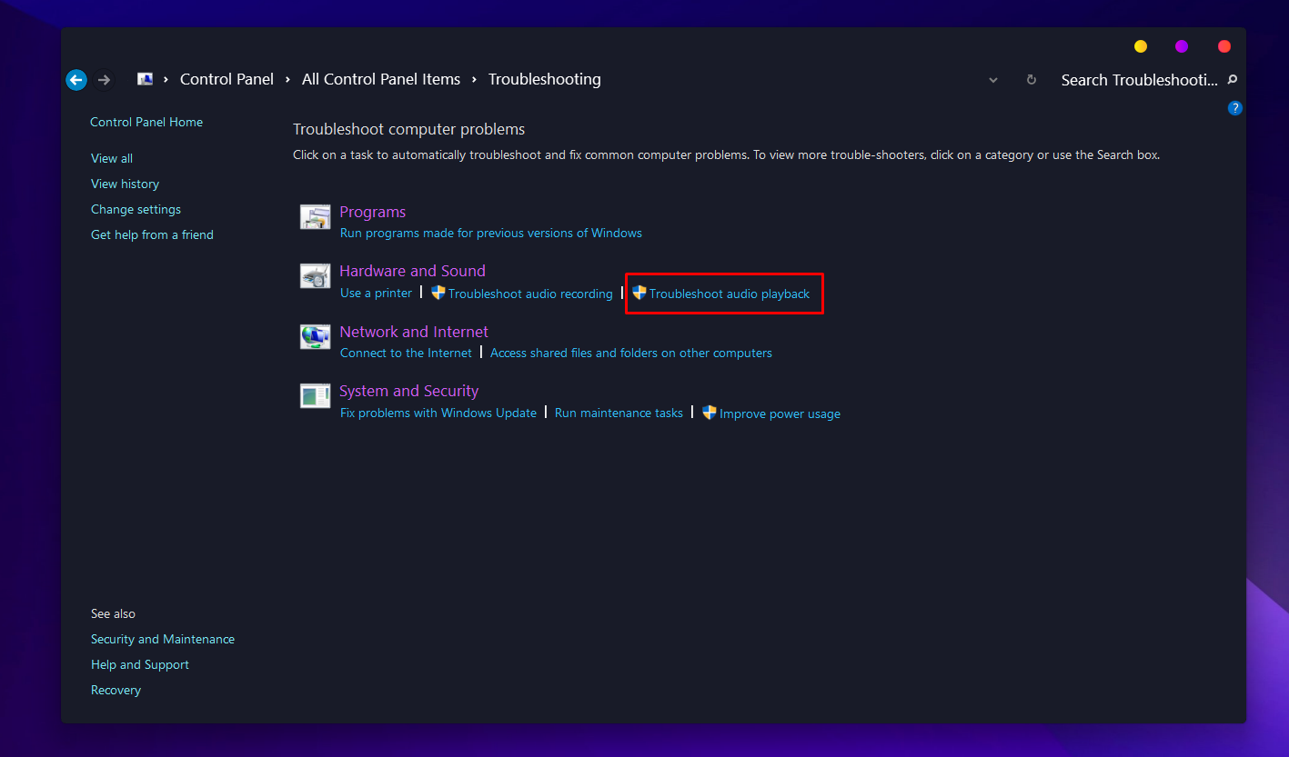Open View history link
The image size is (1289, 757).
125,184
